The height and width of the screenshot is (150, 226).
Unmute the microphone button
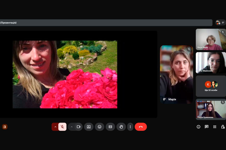point(62,127)
